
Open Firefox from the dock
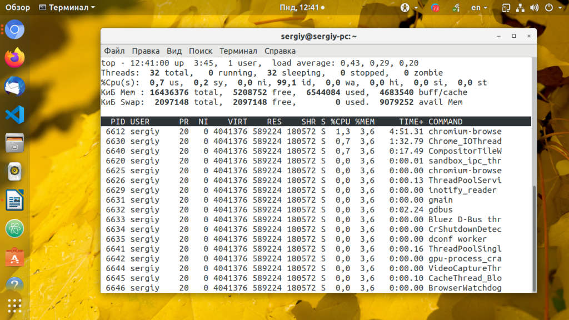pos(14,57)
